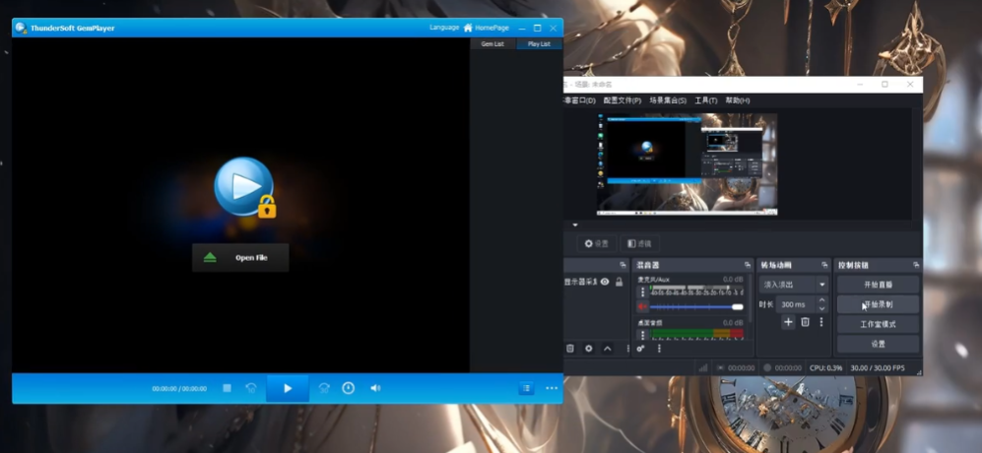This screenshot has height=453, width=982.
Task: Open the mixer toolbar three-dot menu
Action: (x=659, y=349)
